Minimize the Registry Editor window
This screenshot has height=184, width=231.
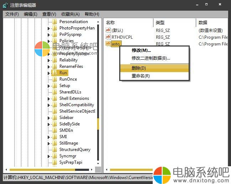197,5
